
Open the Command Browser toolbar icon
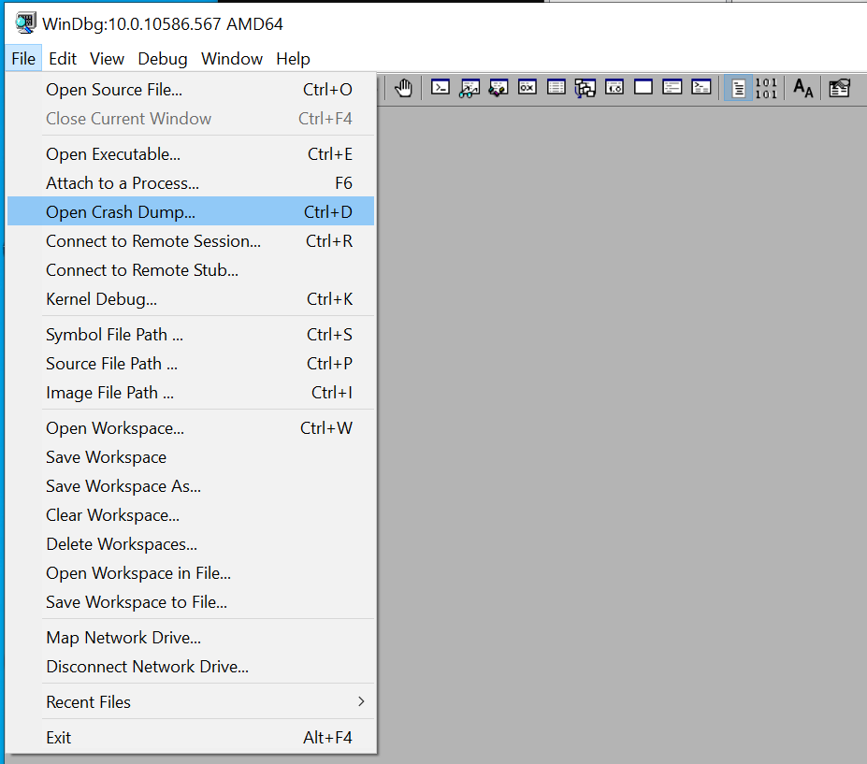click(x=701, y=88)
